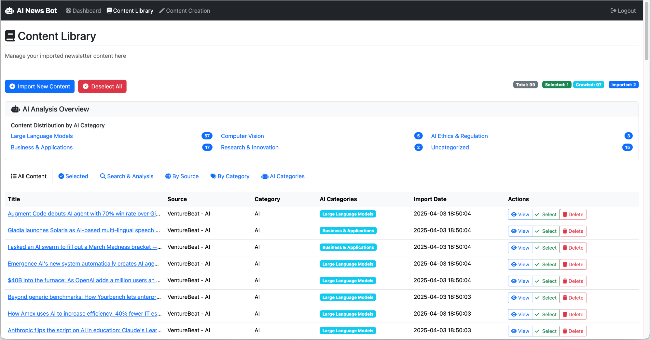Click the trash icon for Gladia launches Solaria row
The height and width of the screenshot is (340, 651).
tap(565, 231)
